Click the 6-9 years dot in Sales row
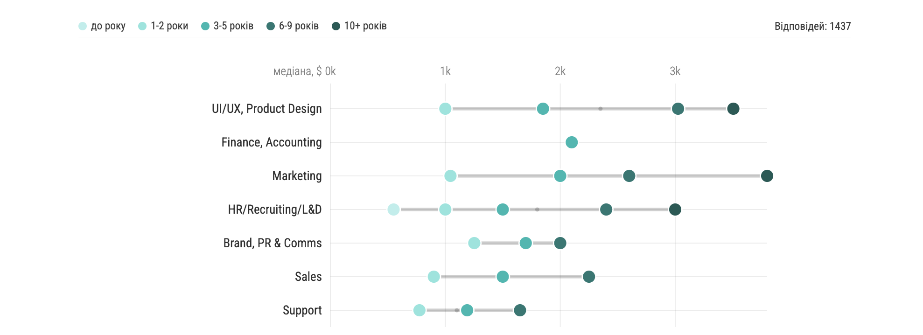923x335 pixels. (589, 277)
